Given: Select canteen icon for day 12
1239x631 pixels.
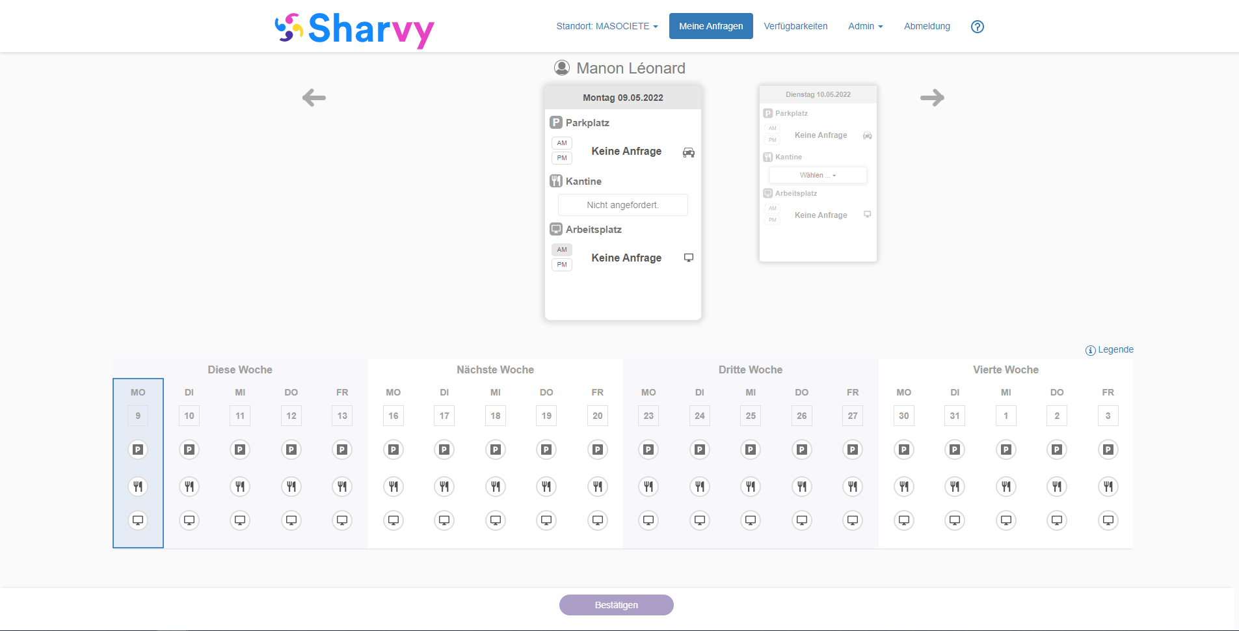Looking at the screenshot, I should click(x=291, y=486).
